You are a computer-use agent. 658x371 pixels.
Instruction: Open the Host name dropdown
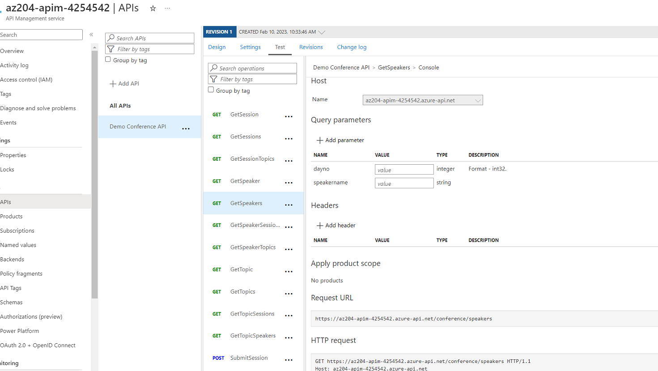[423, 100]
